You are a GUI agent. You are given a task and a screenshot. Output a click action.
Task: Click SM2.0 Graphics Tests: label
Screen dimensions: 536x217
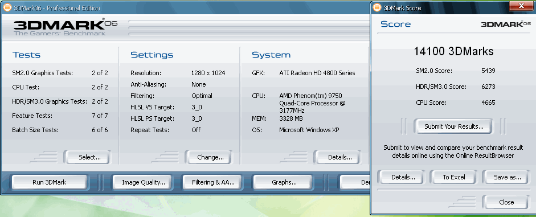point(42,73)
